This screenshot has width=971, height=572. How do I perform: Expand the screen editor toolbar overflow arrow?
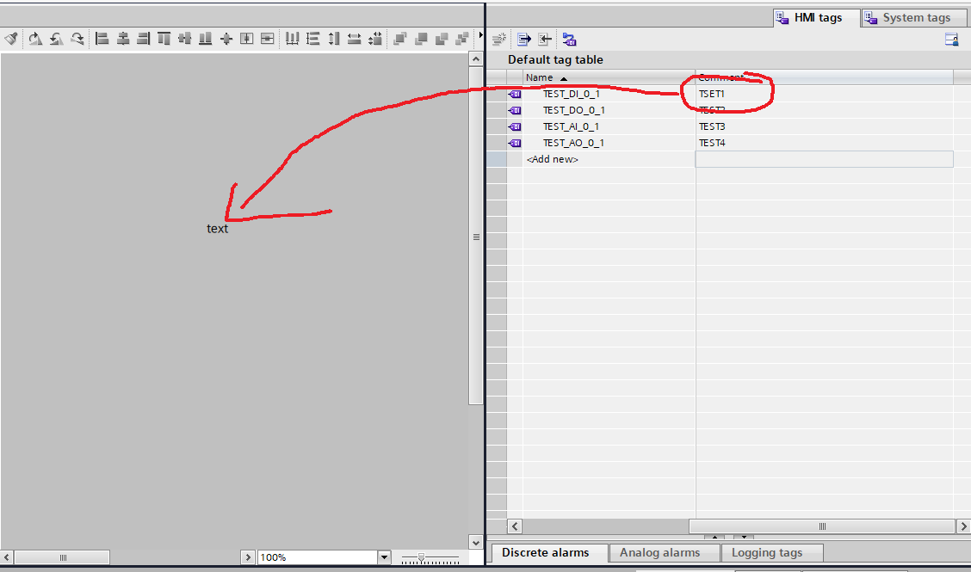click(x=480, y=35)
